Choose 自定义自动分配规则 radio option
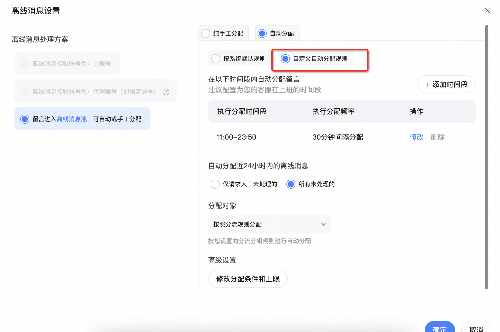Viewport: 500px width, 332px height. pyautogui.click(x=285, y=59)
